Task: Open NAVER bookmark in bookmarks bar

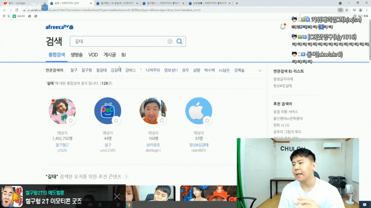Action: [x=19, y=16]
